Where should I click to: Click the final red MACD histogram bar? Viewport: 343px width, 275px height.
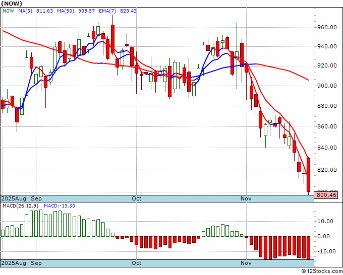click(x=308, y=248)
